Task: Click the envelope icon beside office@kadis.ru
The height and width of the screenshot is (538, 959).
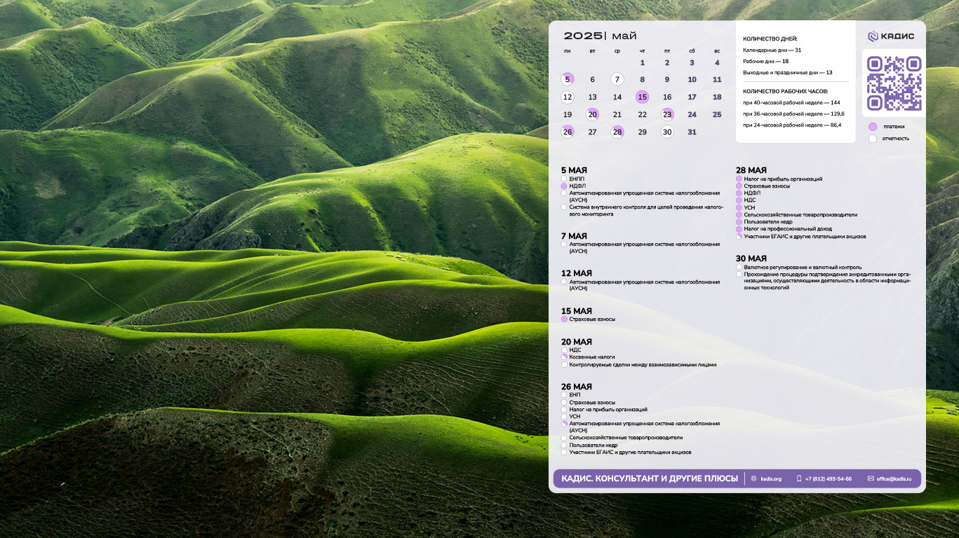Action: pos(871,478)
